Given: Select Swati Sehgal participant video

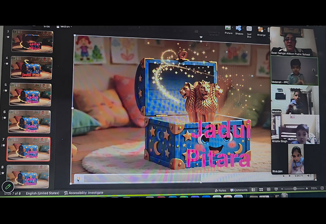Looking at the screenshot, I should tap(294, 42).
